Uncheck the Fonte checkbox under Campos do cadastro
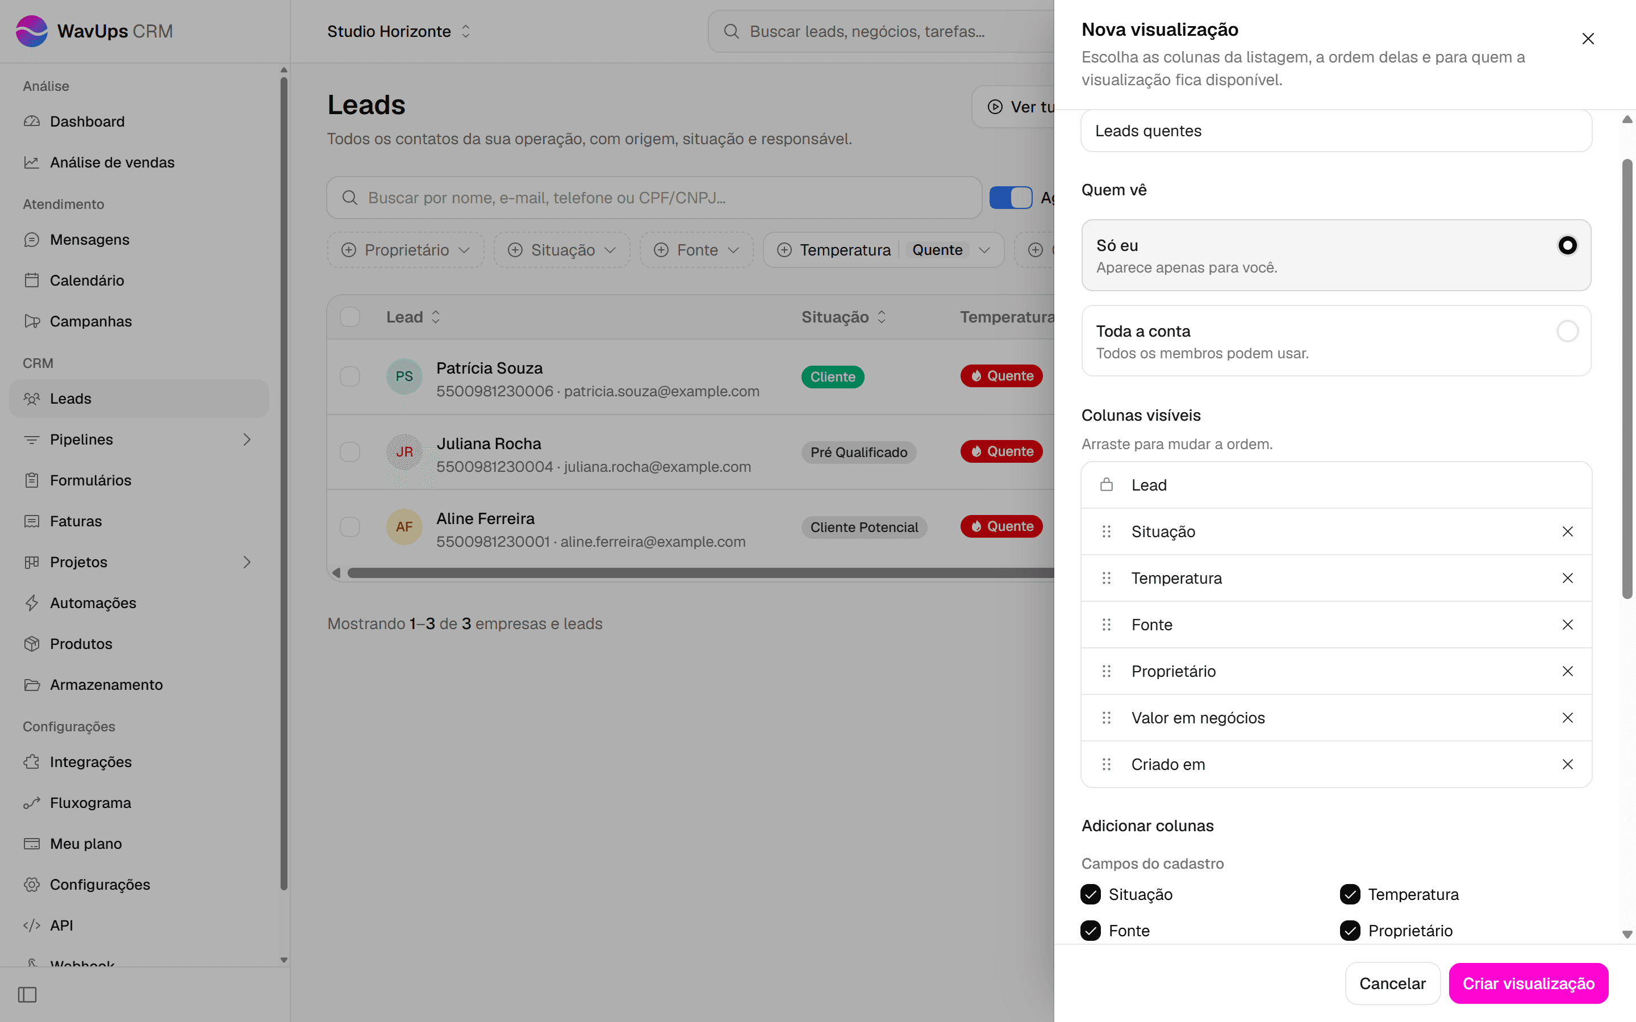The height and width of the screenshot is (1022, 1636). tap(1090, 931)
